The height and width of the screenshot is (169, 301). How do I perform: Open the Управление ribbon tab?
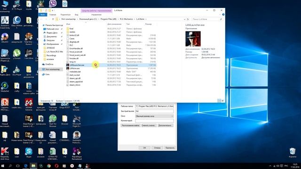point(96,15)
